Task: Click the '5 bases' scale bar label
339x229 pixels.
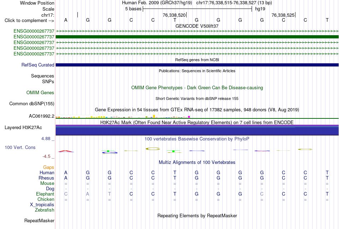Action: (x=133, y=9)
